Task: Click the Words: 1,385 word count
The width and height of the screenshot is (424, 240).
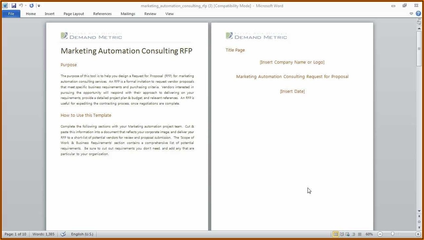Action: point(44,234)
